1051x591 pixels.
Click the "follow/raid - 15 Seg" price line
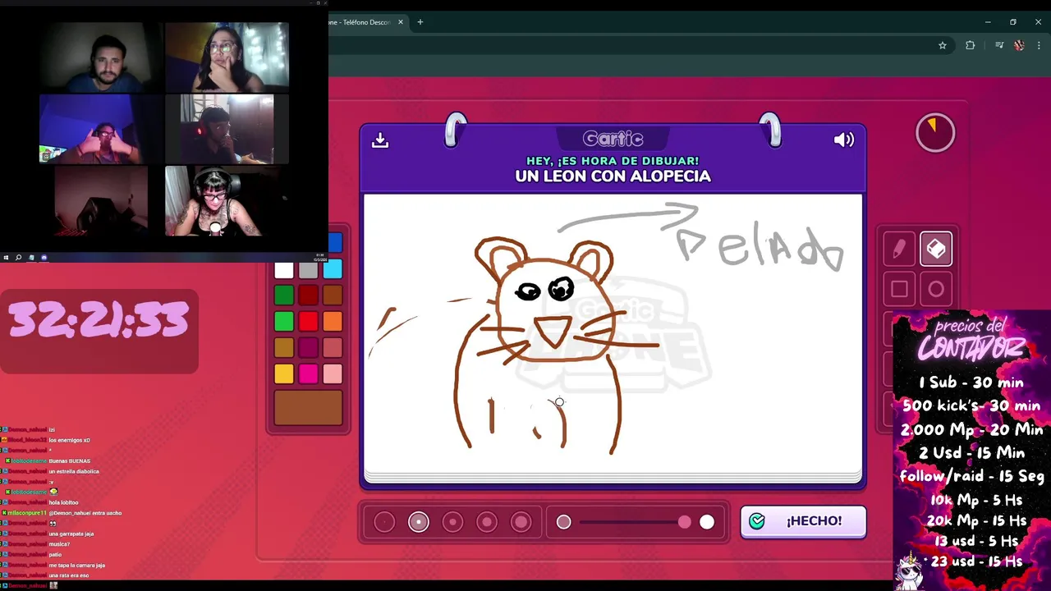click(x=971, y=477)
